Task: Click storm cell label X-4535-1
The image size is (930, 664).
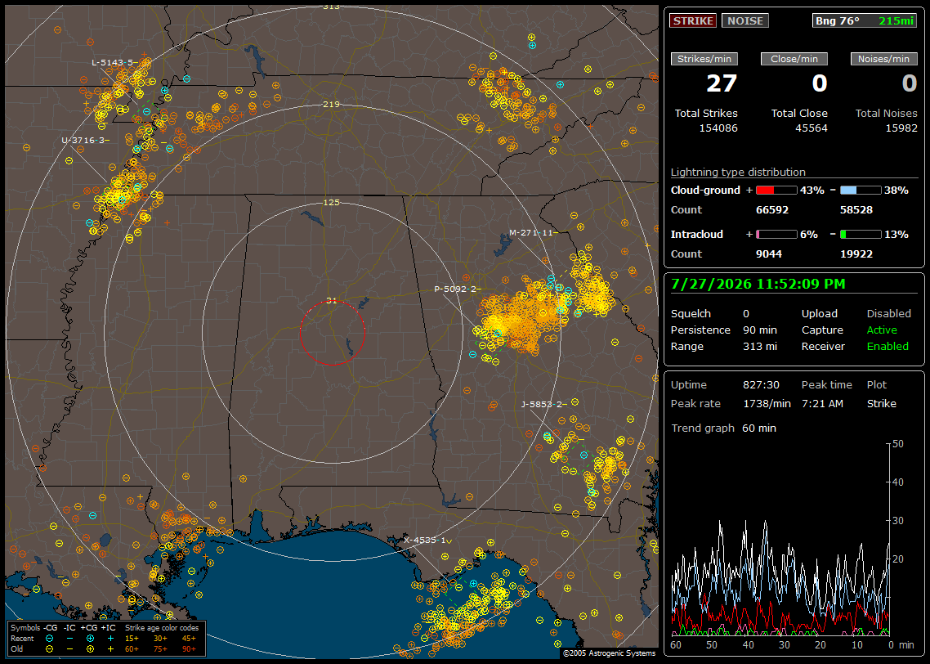Action: pyautogui.click(x=427, y=541)
